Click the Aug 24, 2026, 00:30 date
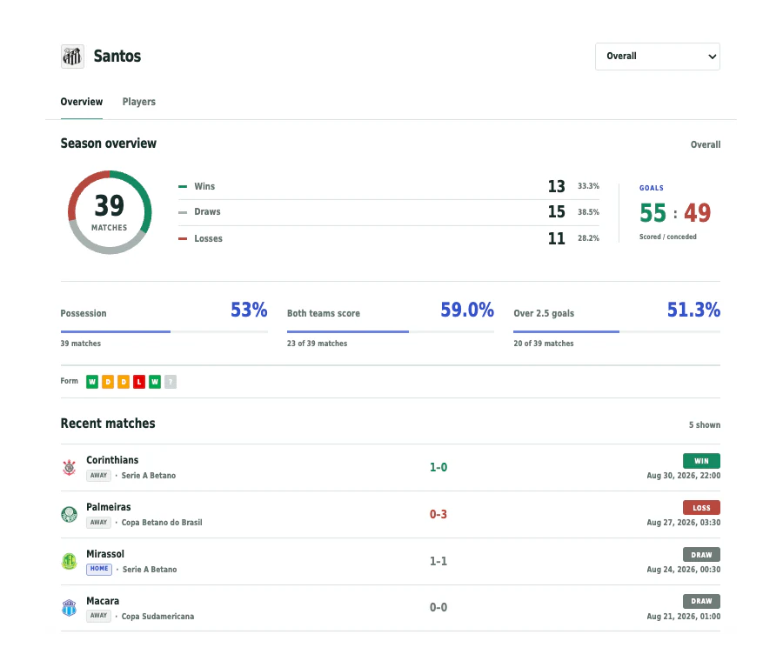 (x=684, y=569)
